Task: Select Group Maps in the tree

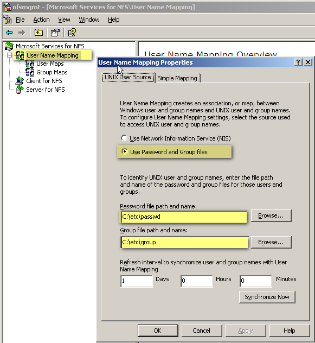Action: point(52,72)
